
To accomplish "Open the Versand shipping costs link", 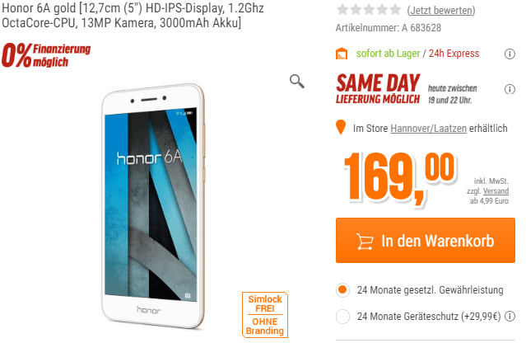I will point(496,190).
